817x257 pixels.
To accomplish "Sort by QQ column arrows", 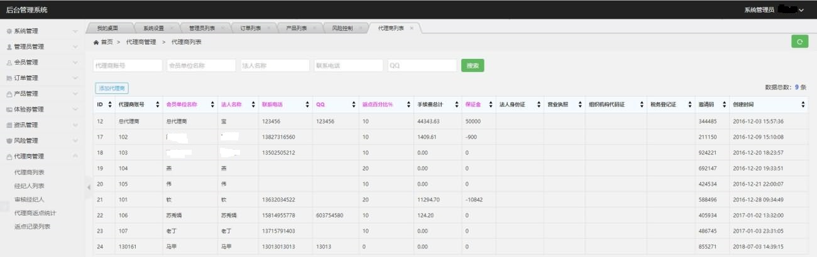I will pos(353,104).
